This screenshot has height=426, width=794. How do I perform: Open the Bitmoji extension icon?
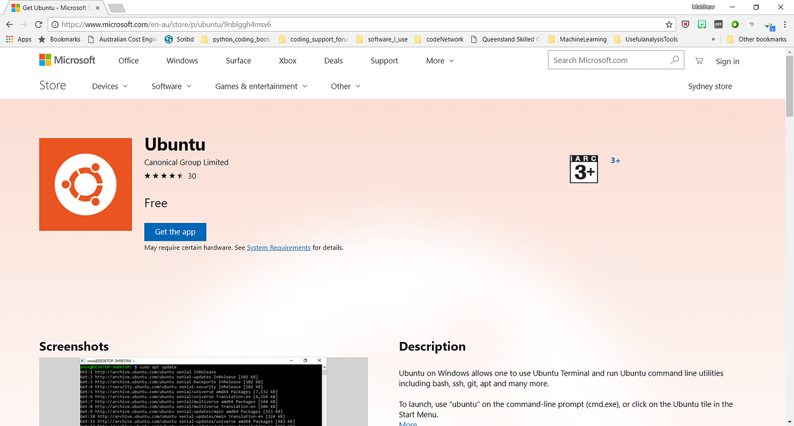click(701, 23)
